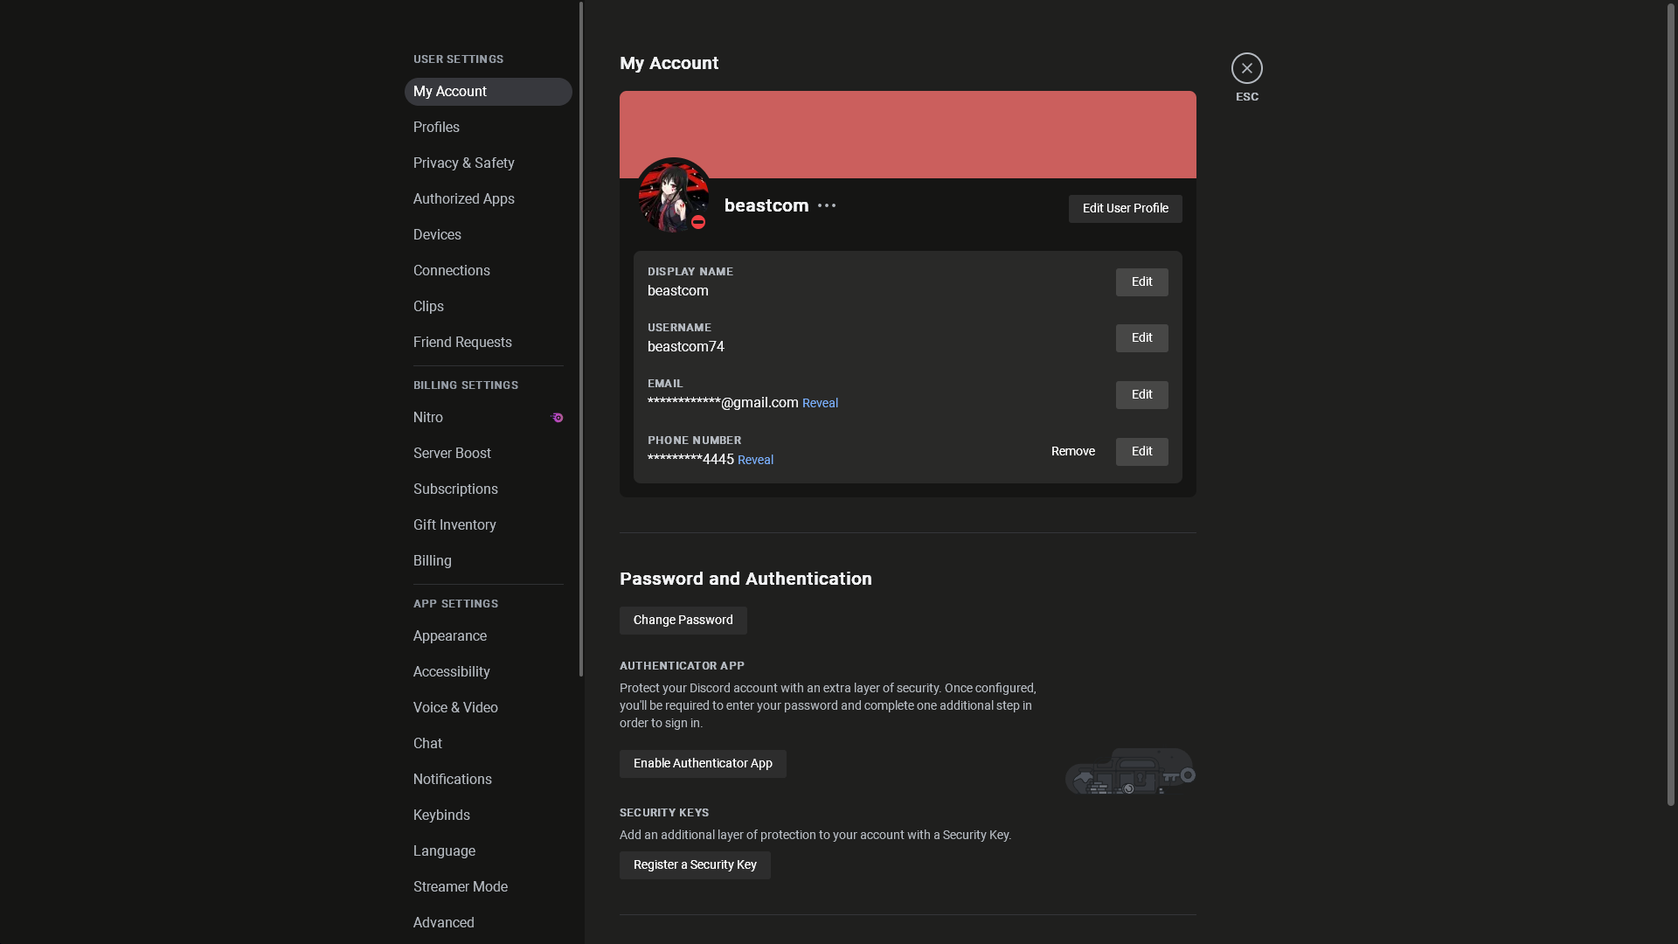Open Privacy & Safety settings
This screenshot has height=944, width=1678.
point(463,163)
